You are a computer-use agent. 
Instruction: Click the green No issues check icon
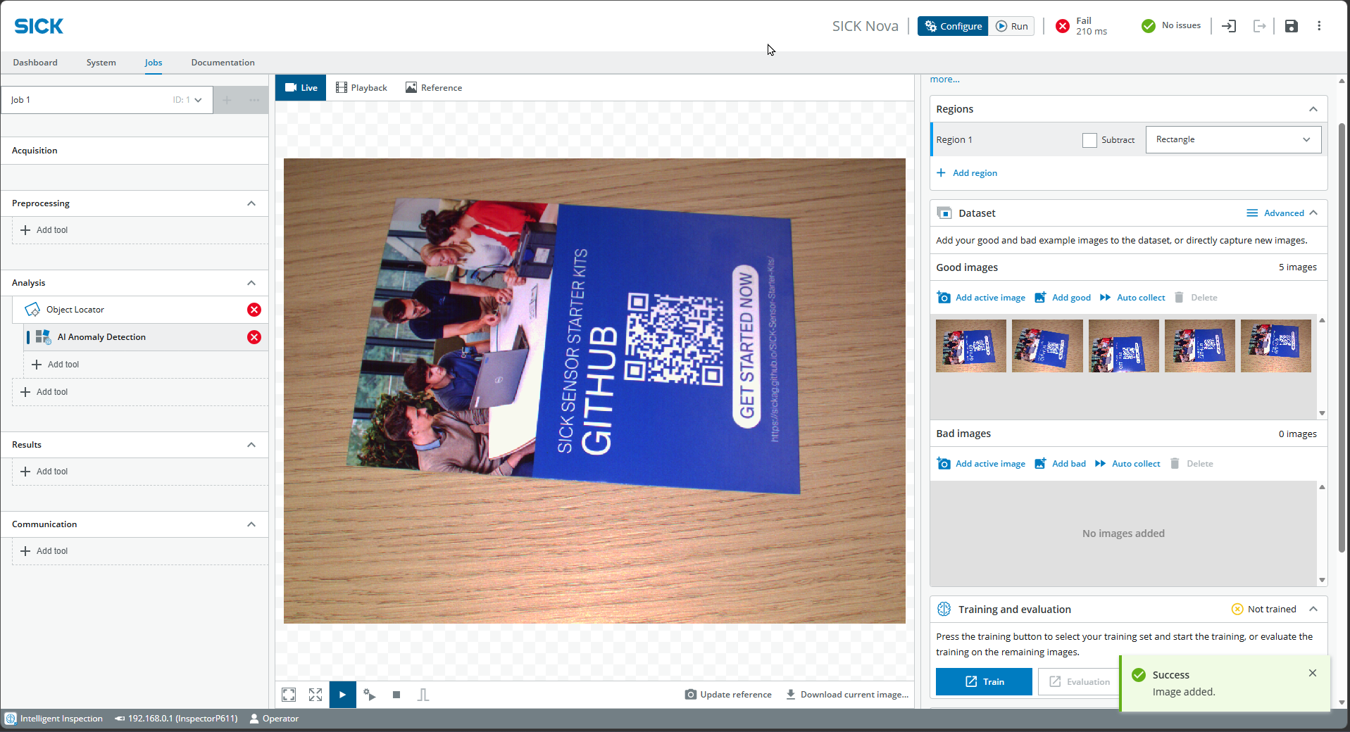coord(1149,26)
